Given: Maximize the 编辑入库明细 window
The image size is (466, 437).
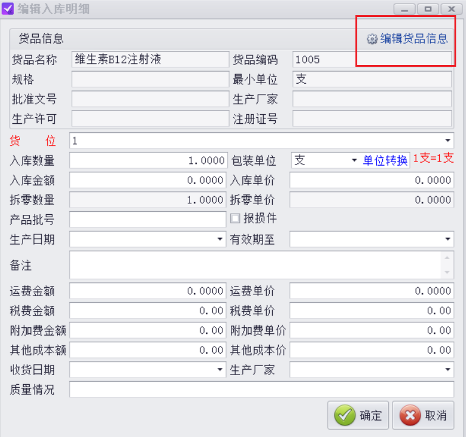Looking at the screenshot, I should click(428, 9).
